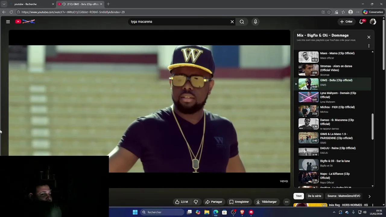This screenshot has height=217, width=386.
Task: Open Brave browser from taskbar
Action: click(242, 212)
